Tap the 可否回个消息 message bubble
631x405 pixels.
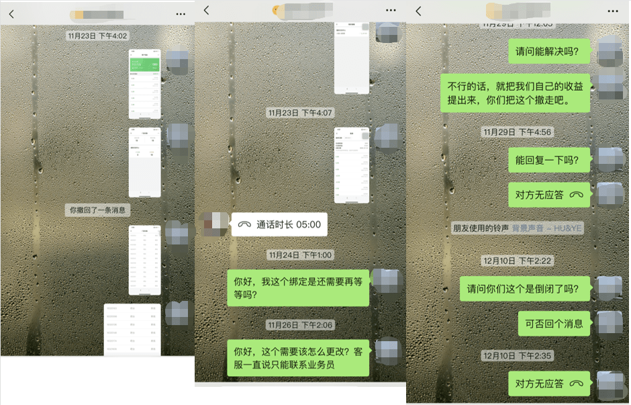(x=553, y=324)
